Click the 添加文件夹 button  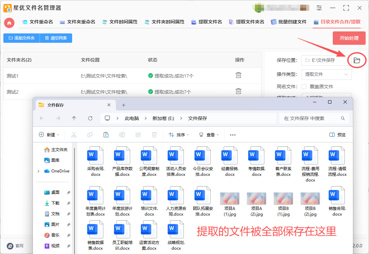pos(21,38)
